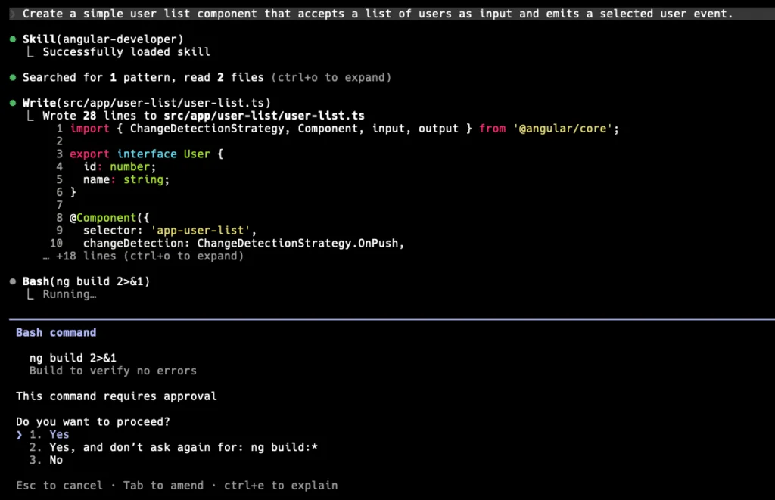Click the "Bash command" heading

tap(56, 333)
